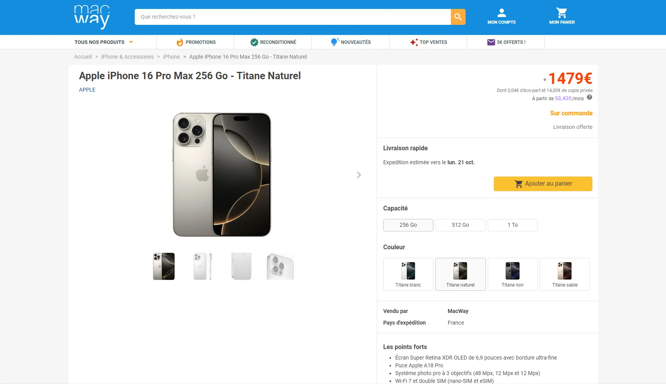The height and width of the screenshot is (384, 666).
Task: Click the orange search magnifier icon
Action: 458,17
